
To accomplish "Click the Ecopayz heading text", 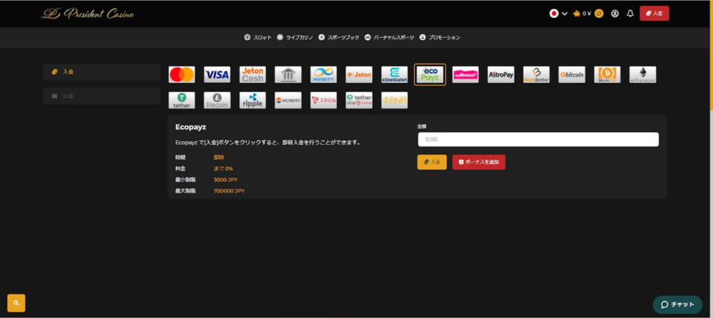I will click(191, 127).
